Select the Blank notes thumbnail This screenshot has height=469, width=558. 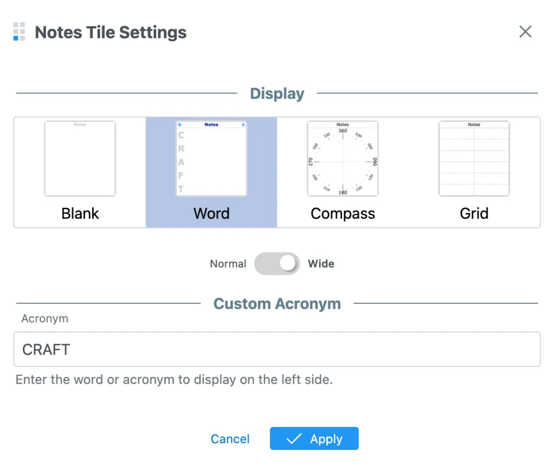pos(80,159)
